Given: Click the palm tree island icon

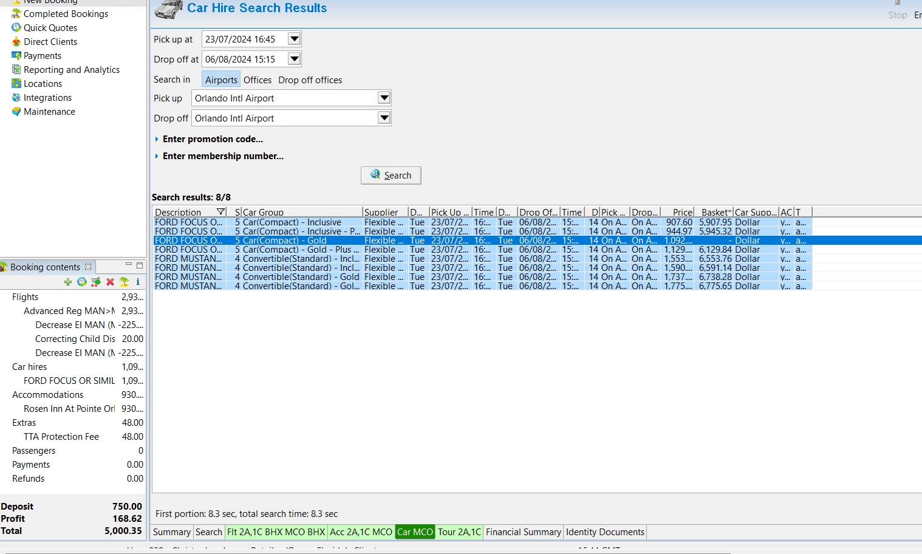Looking at the screenshot, I should pyautogui.click(x=124, y=282).
